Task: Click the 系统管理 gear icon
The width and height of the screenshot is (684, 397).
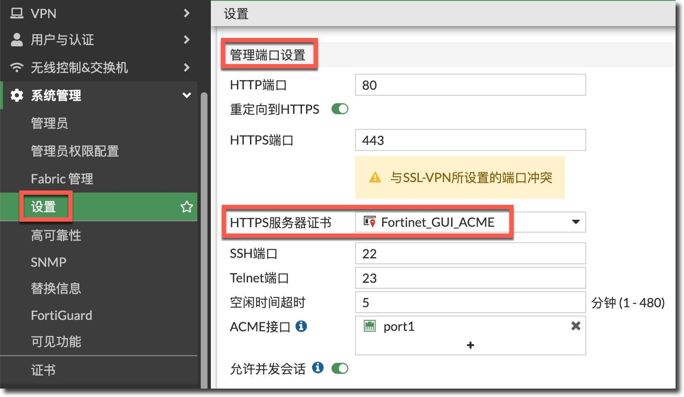Action: click(x=17, y=95)
